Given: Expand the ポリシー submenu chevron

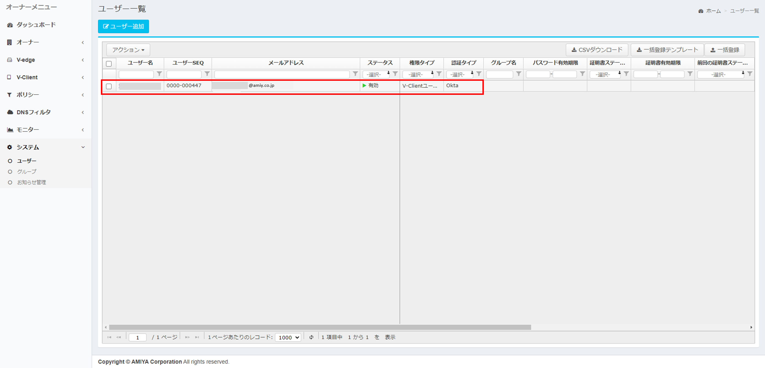Looking at the screenshot, I should [x=83, y=95].
